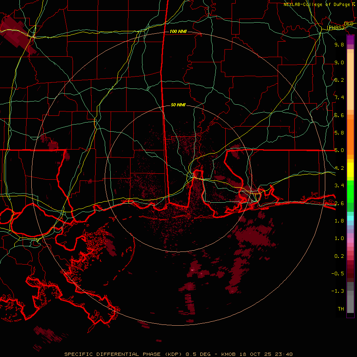Click the 4.2 scale value
This screenshot has width=357, height=357.
tap(339, 168)
